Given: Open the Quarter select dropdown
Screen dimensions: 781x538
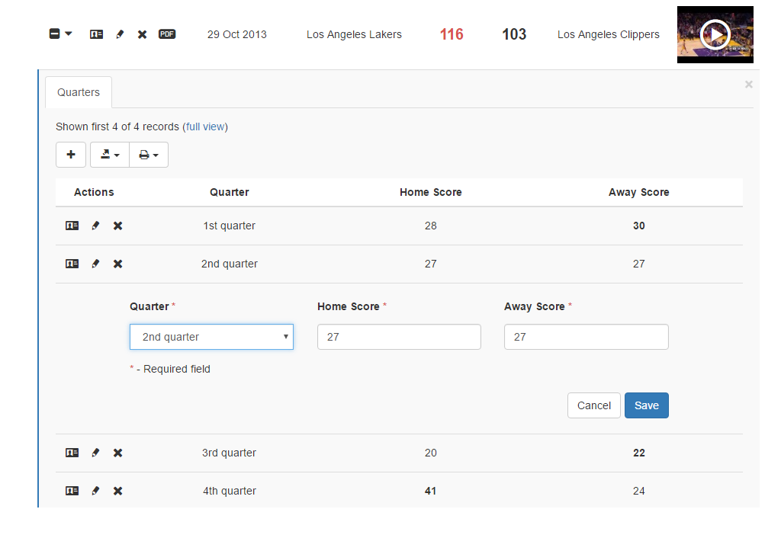Looking at the screenshot, I should tap(211, 337).
